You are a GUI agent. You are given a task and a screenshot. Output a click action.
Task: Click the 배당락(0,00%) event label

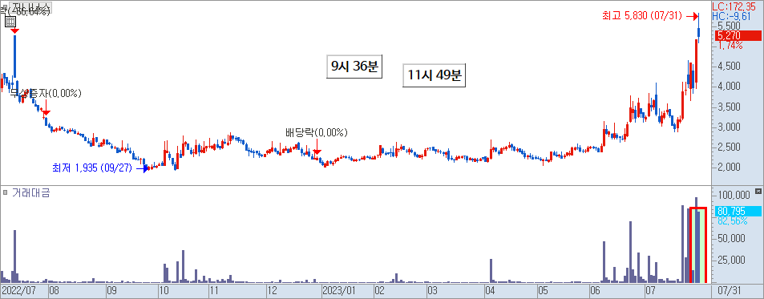click(317, 132)
